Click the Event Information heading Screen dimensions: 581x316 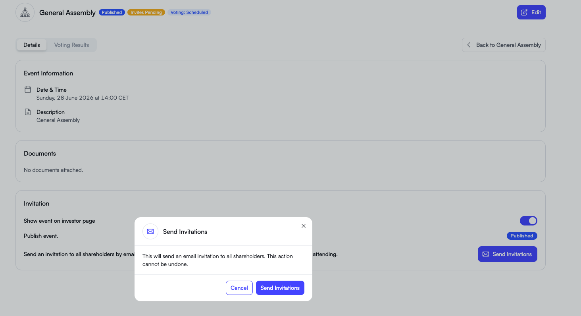click(x=48, y=73)
